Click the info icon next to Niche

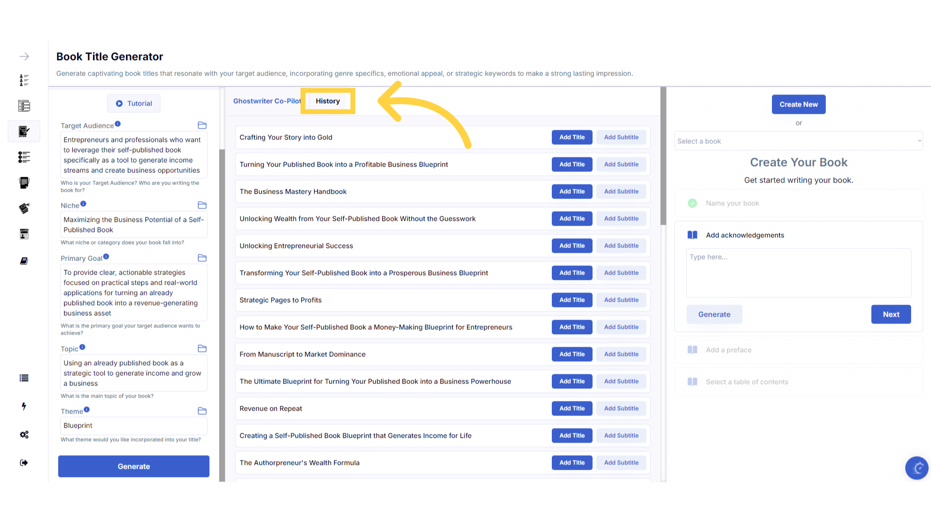coord(83,204)
